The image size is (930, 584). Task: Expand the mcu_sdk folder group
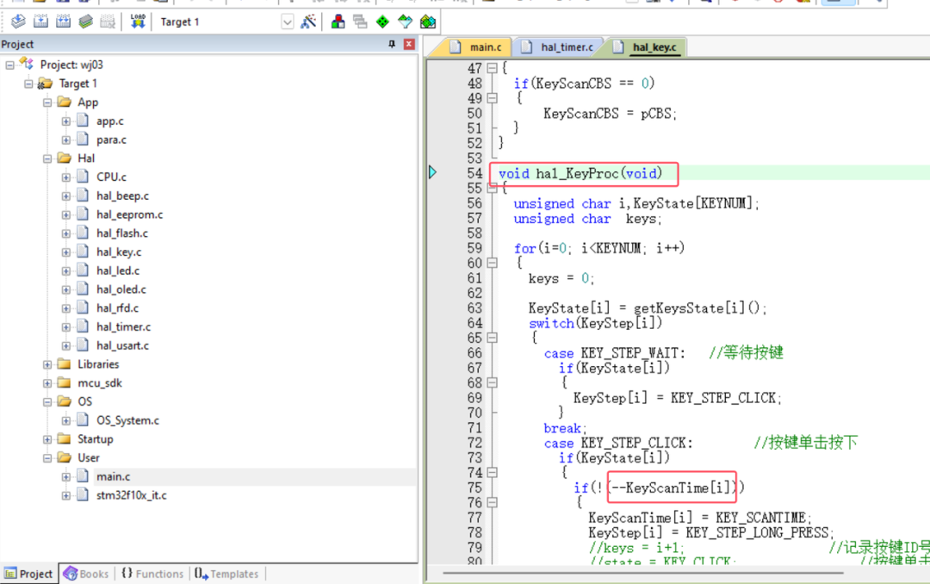pos(47,383)
